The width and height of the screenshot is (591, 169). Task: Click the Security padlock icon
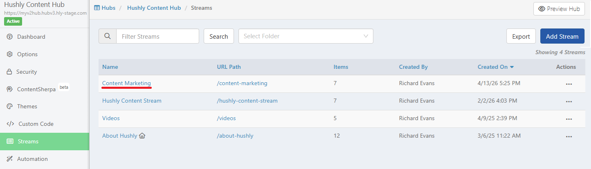[9, 72]
